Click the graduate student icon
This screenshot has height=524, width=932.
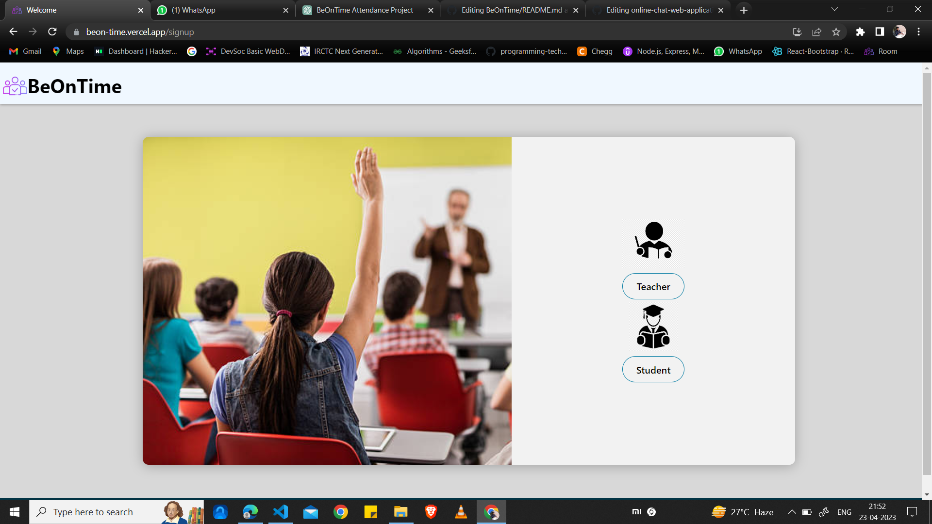[x=653, y=327]
